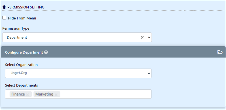Enable the Hide From Menu checkbox
Viewport: 226px width, 110px height.
point(4,18)
